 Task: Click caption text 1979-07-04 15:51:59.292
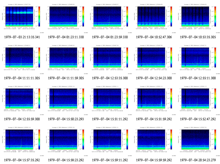point(154,119)
